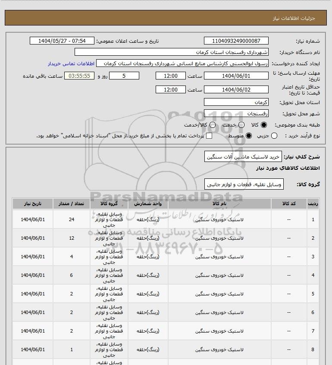Click the تاریخ نیاز column header

coord(33,204)
